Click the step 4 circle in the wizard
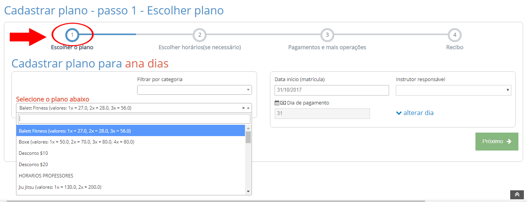Screen dimensions: 527x202 [455, 35]
